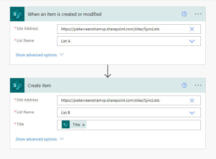Open the ellipsis menu on Create item card

[198, 85]
